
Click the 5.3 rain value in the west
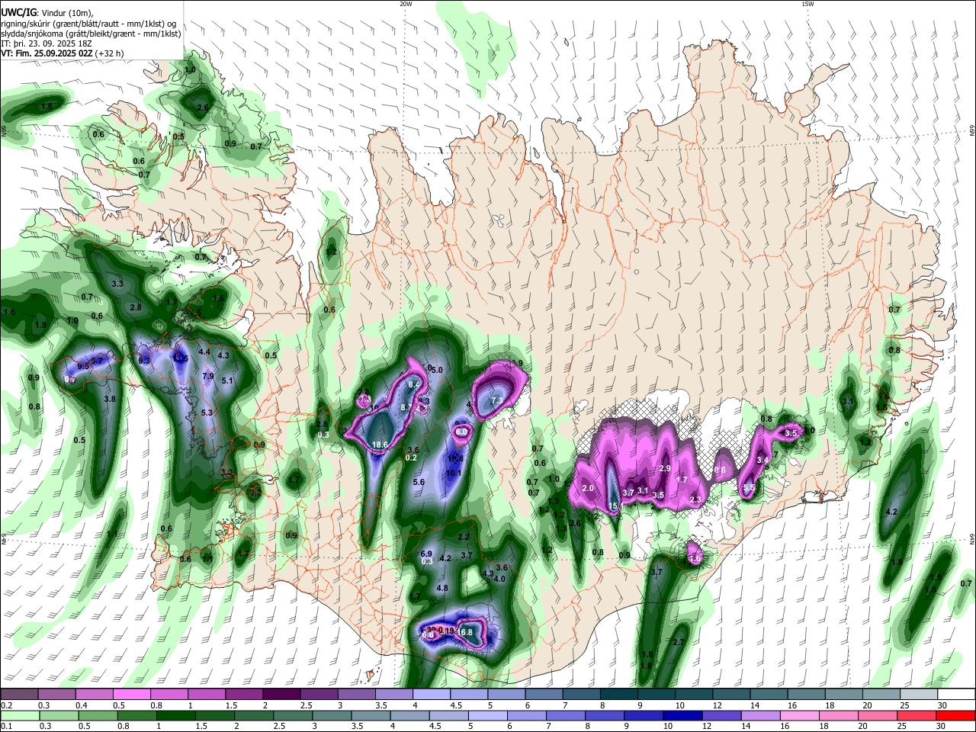(x=207, y=413)
